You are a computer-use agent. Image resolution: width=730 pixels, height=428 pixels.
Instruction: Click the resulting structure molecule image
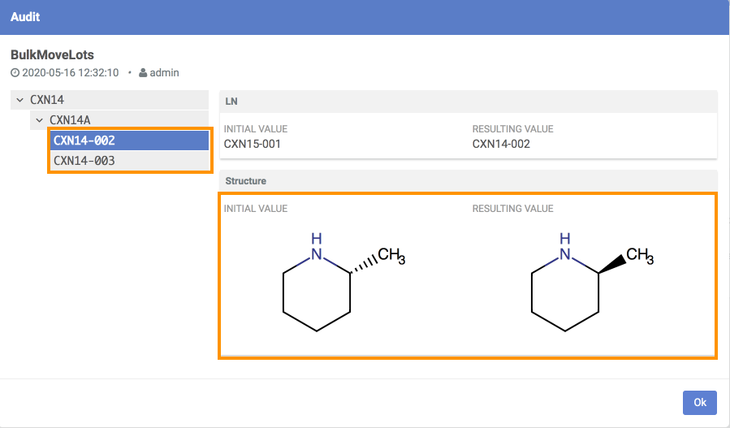(584, 280)
